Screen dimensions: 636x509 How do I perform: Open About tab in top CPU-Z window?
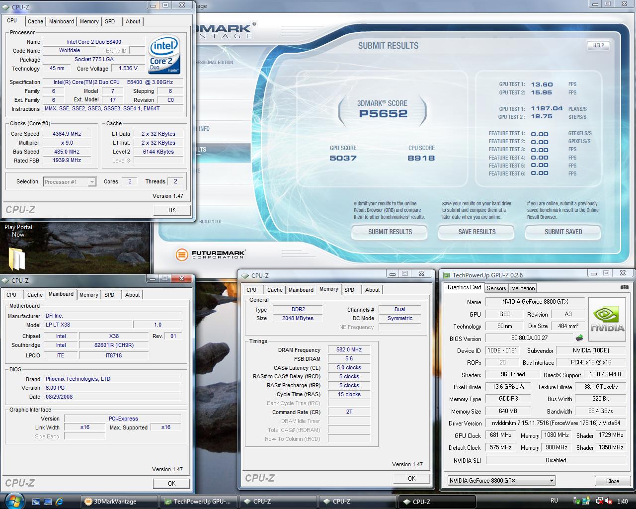133,21
